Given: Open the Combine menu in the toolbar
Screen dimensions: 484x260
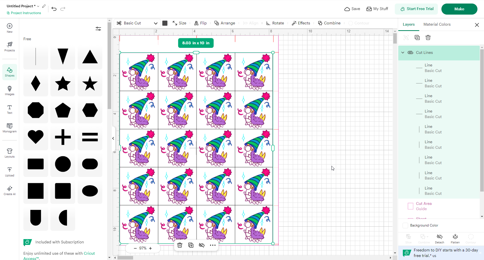Looking at the screenshot, I should 329,23.
